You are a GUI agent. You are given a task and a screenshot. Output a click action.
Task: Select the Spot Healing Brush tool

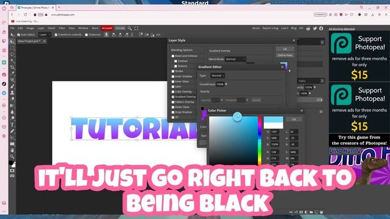[x=12, y=80]
